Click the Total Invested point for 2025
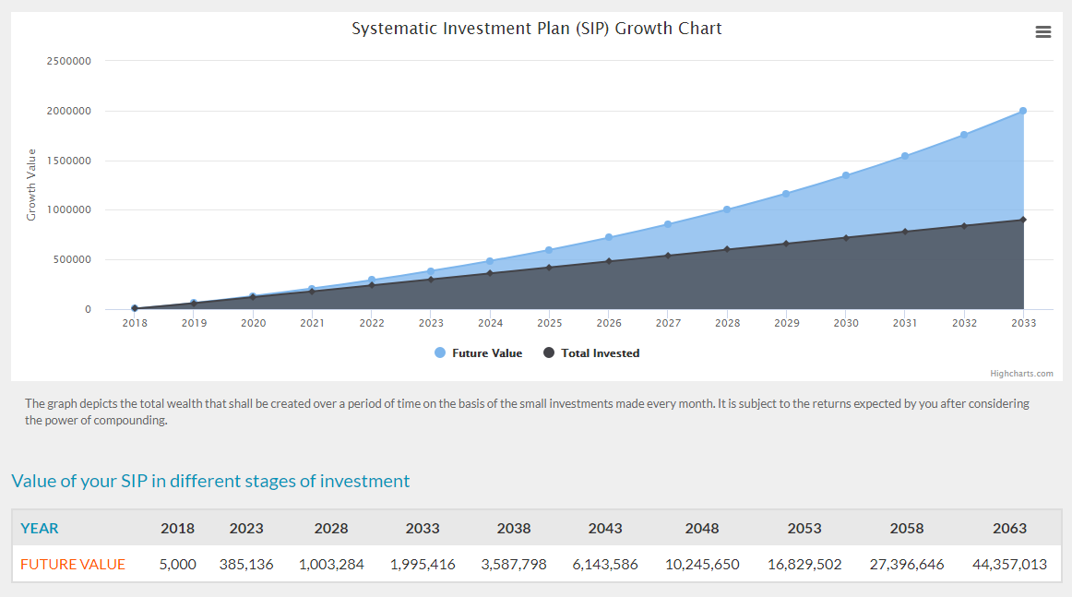Screen dimensions: 1072x597 tap(549, 268)
